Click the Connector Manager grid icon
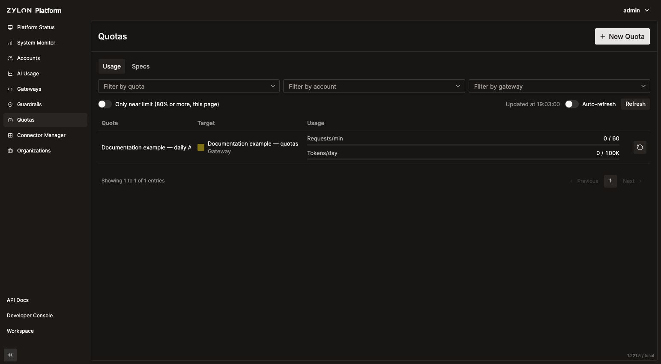Screen dimensions: 661x364 coord(10,135)
